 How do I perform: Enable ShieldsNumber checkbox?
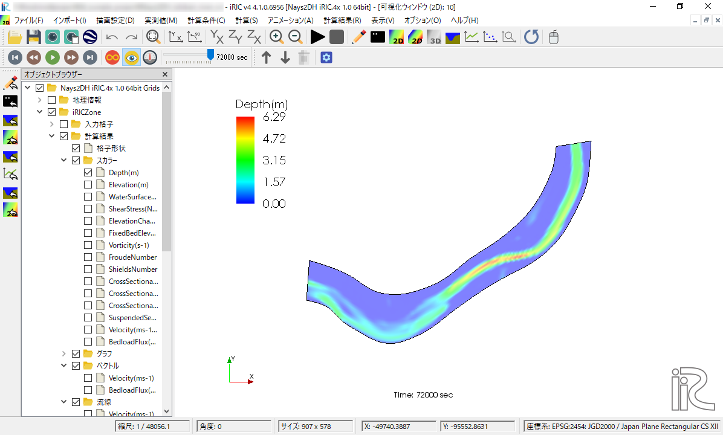coord(88,269)
